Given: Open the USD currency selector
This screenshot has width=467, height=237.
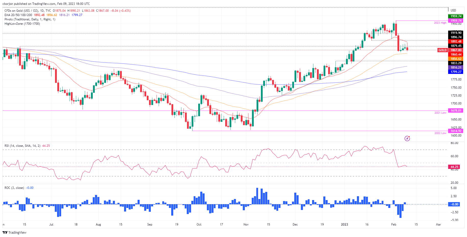Looking at the screenshot, I should pyautogui.click(x=453, y=10).
